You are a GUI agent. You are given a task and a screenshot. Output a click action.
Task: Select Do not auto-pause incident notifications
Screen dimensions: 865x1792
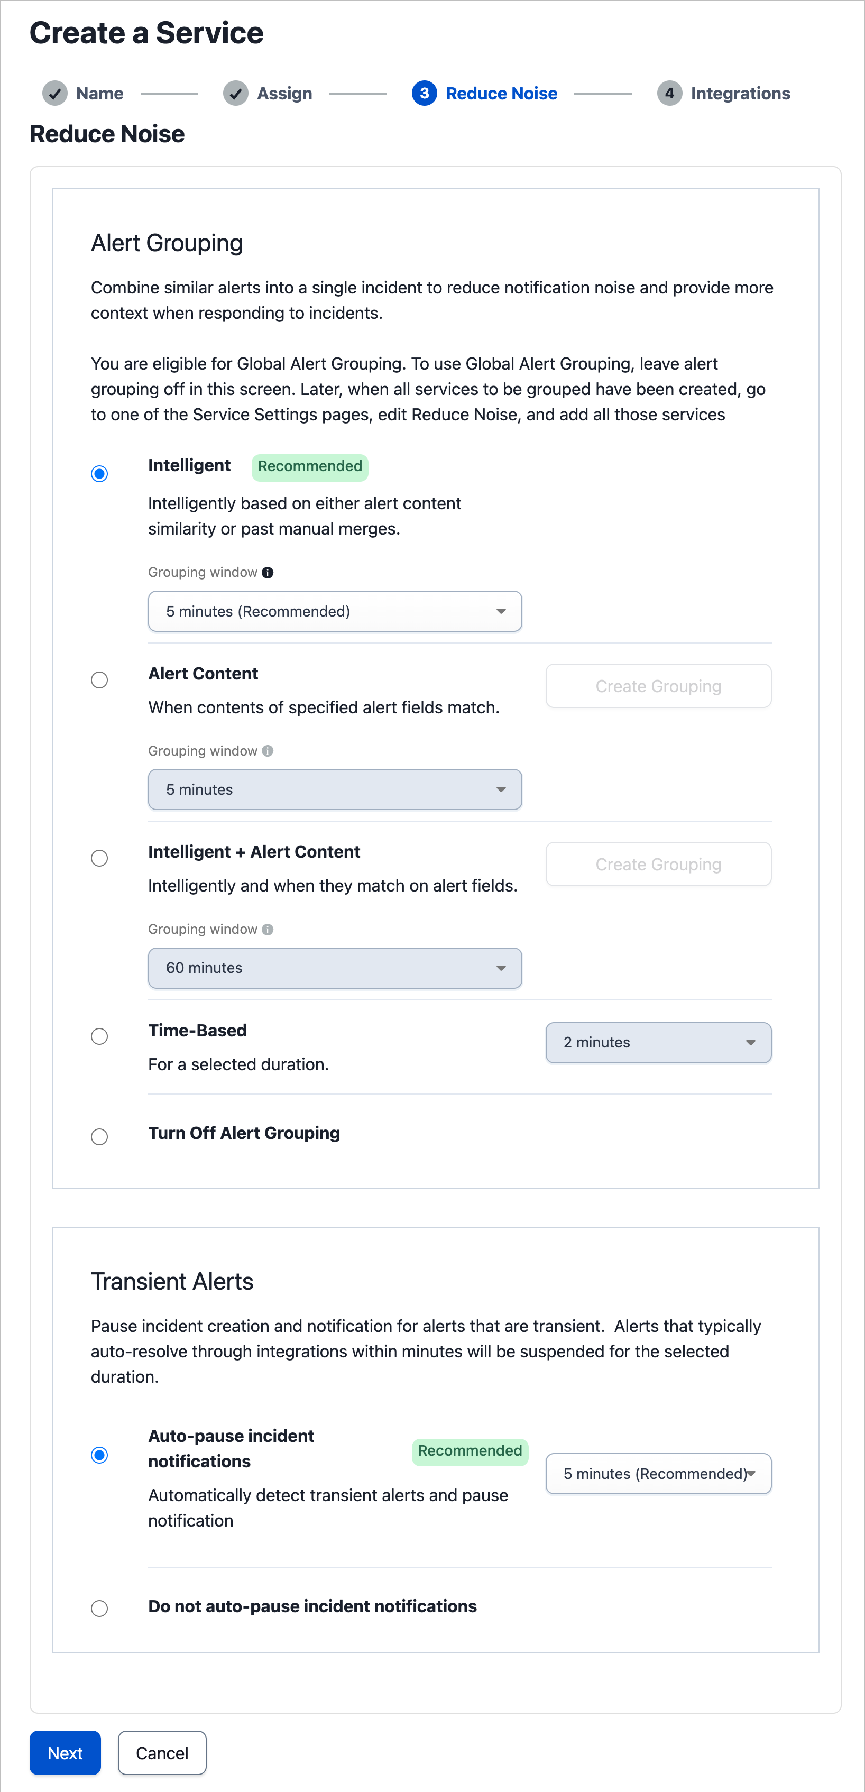click(99, 1609)
